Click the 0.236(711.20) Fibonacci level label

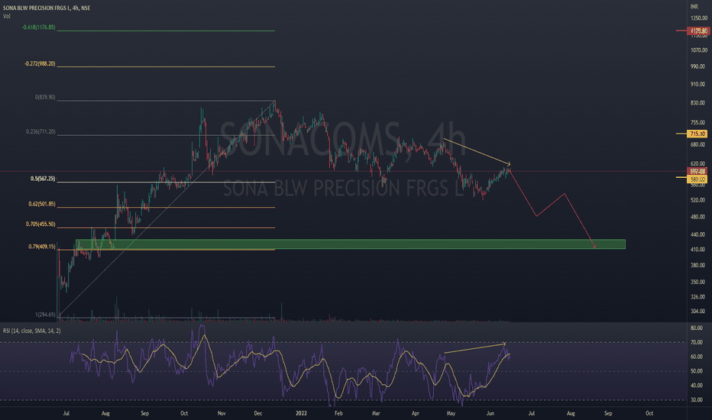(x=40, y=131)
